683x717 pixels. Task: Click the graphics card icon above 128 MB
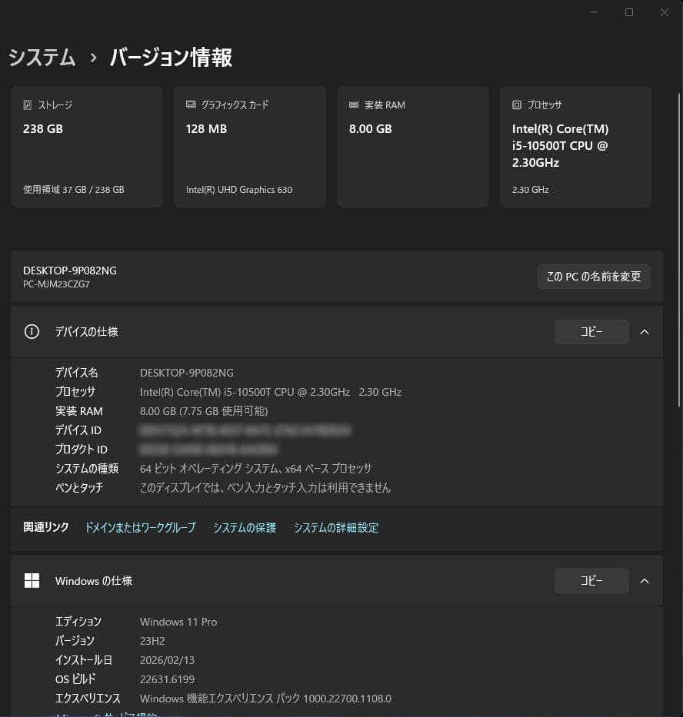click(192, 105)
